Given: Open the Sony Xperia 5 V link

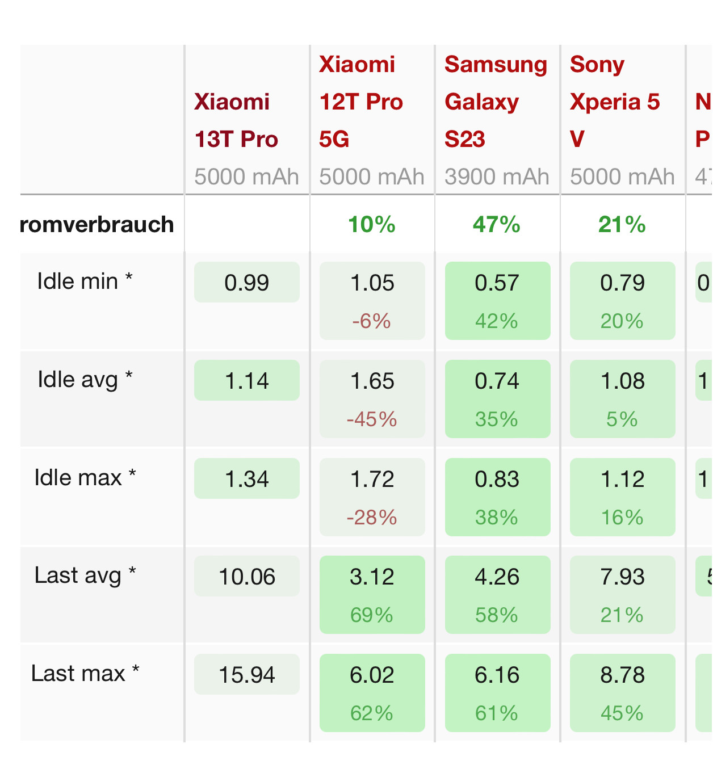Looking at the screenshot, I should (x=614, y=102).
